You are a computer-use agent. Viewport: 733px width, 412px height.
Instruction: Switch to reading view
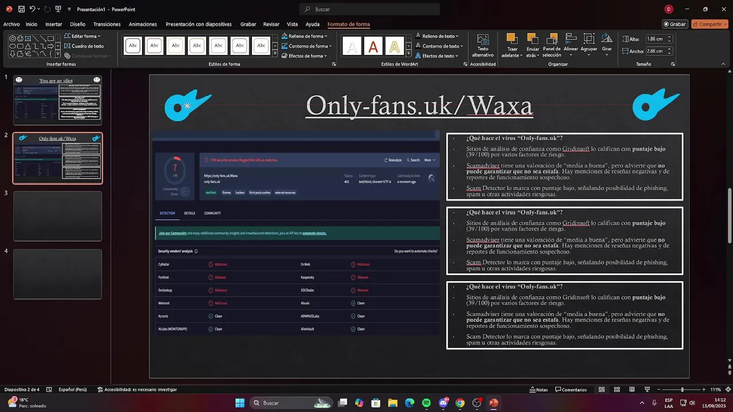[632, 390]
